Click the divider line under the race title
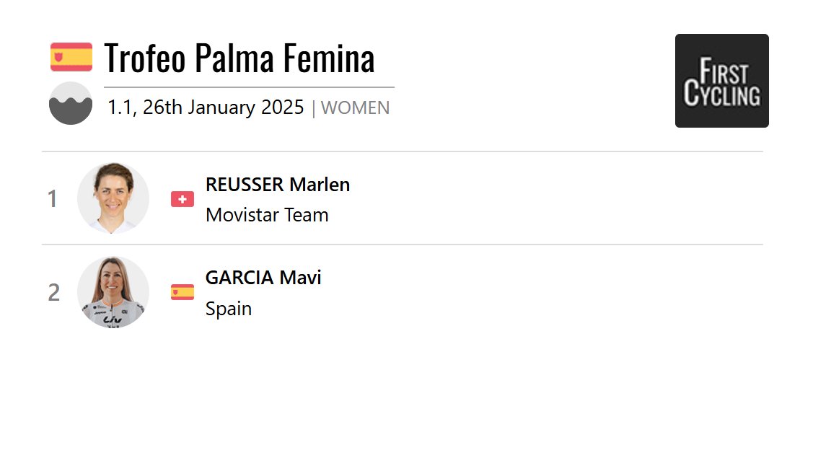831x458 pixels. tap(249, 87)
